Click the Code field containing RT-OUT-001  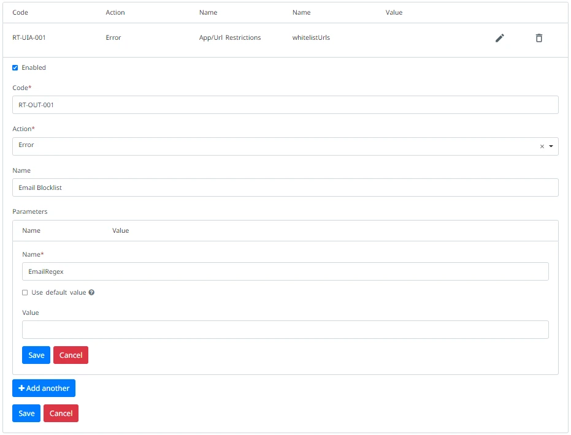pyautogui.click(x=285, y=105)
